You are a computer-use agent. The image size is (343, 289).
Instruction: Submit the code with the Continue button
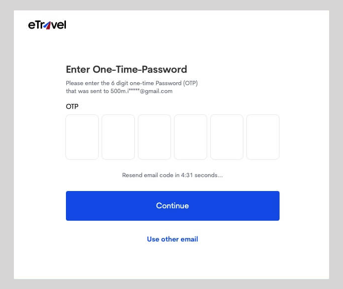point(172,206)
